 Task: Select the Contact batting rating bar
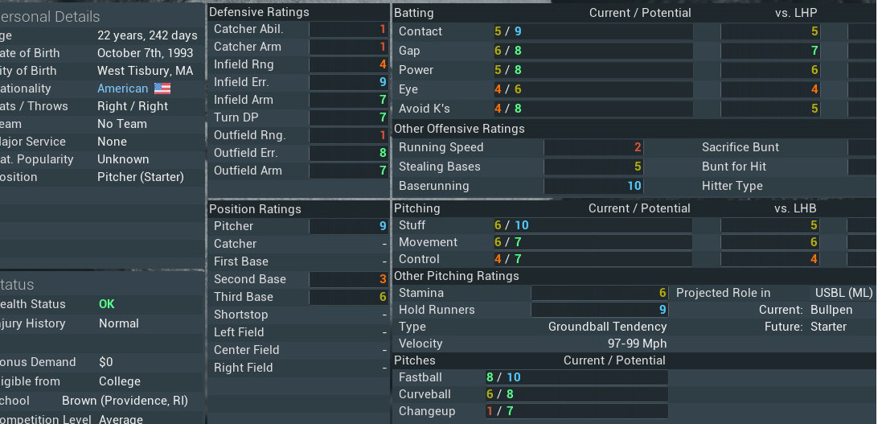click(x=593, y=31)
